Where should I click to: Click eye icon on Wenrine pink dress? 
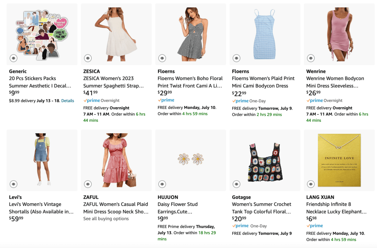point(311,58)
